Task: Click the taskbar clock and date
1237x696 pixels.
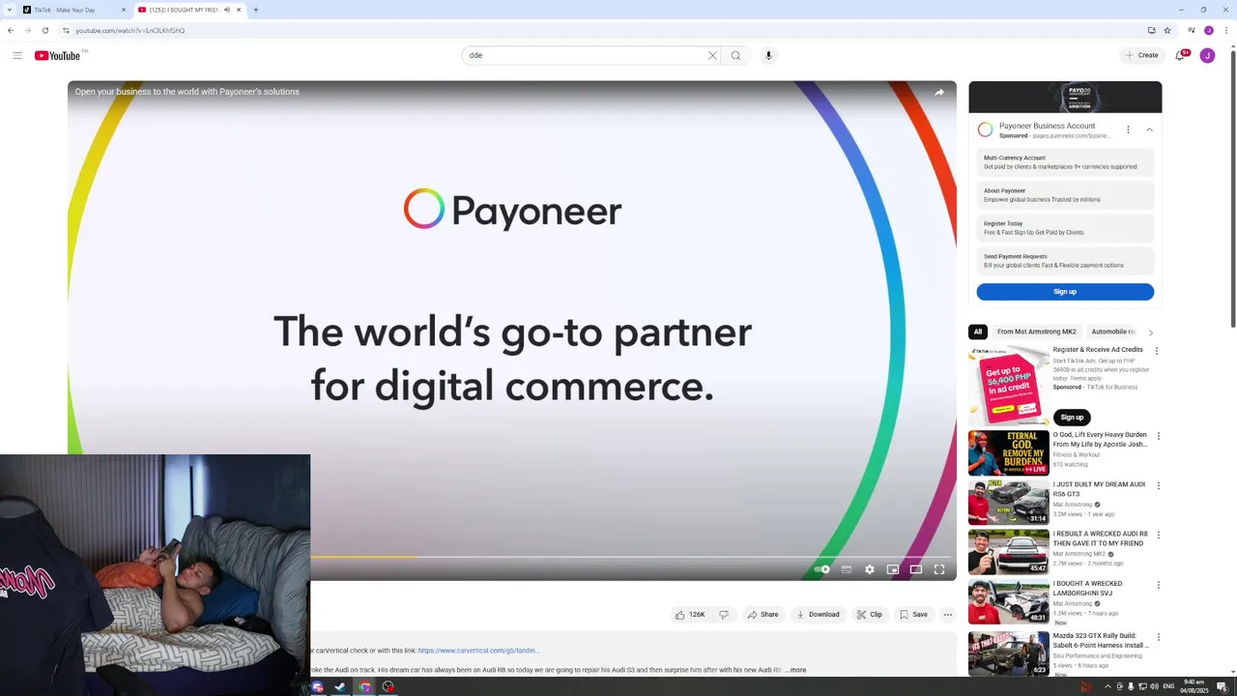Action: (x=1194, y=686)
